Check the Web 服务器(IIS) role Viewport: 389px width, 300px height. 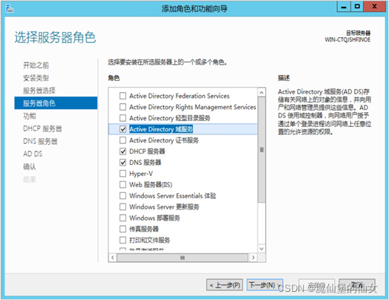click(122, 185)
